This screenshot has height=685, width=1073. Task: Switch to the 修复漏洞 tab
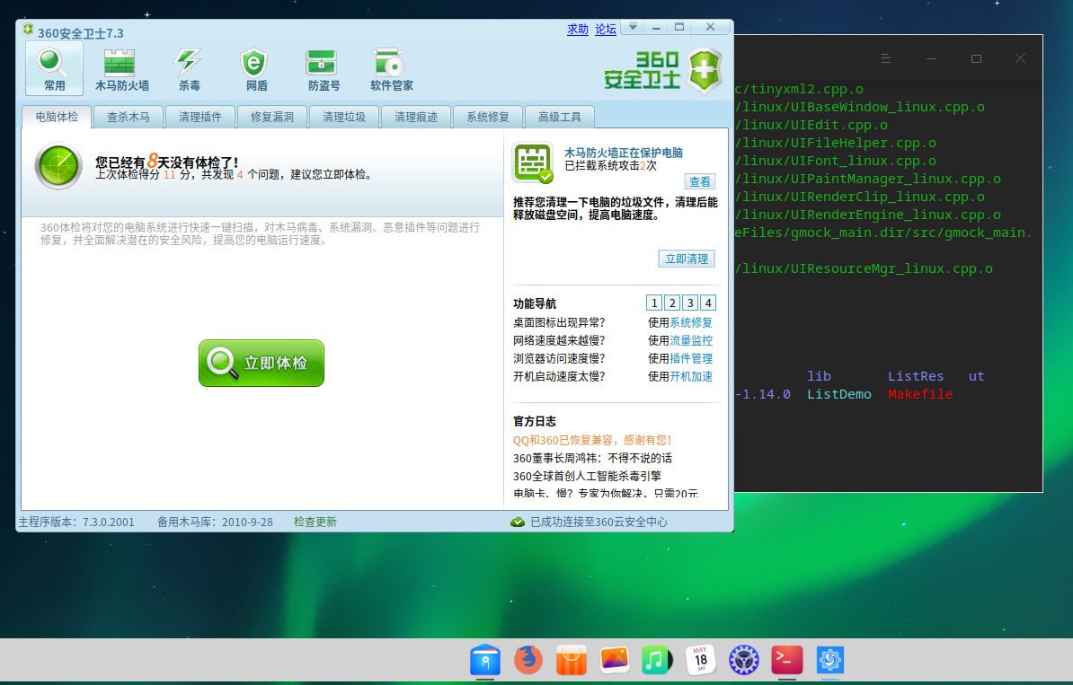point(272,117)
